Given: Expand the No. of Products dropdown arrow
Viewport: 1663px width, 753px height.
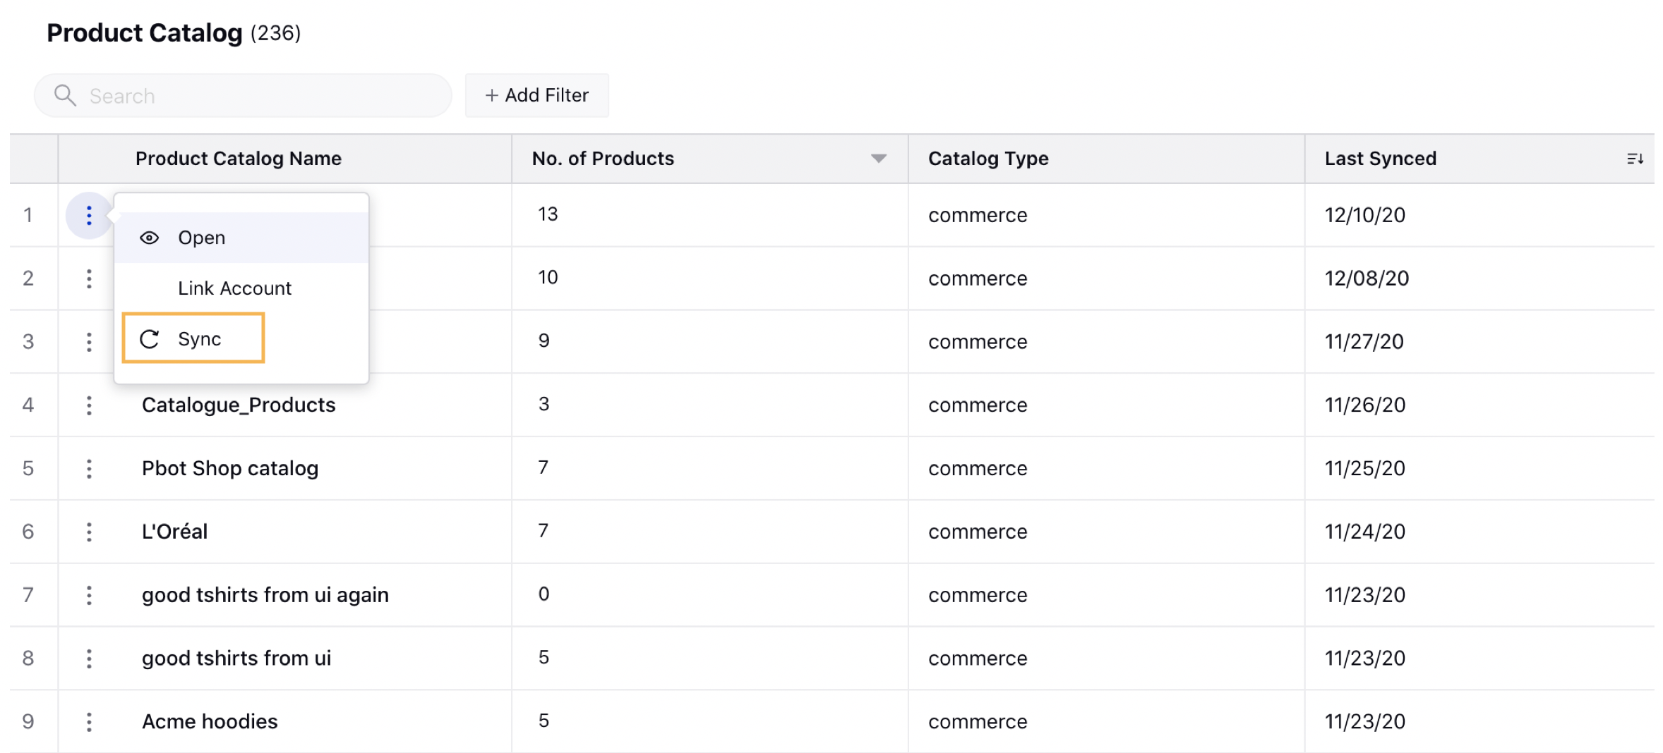Looking at the screenshot, I should tap(878, 159).
